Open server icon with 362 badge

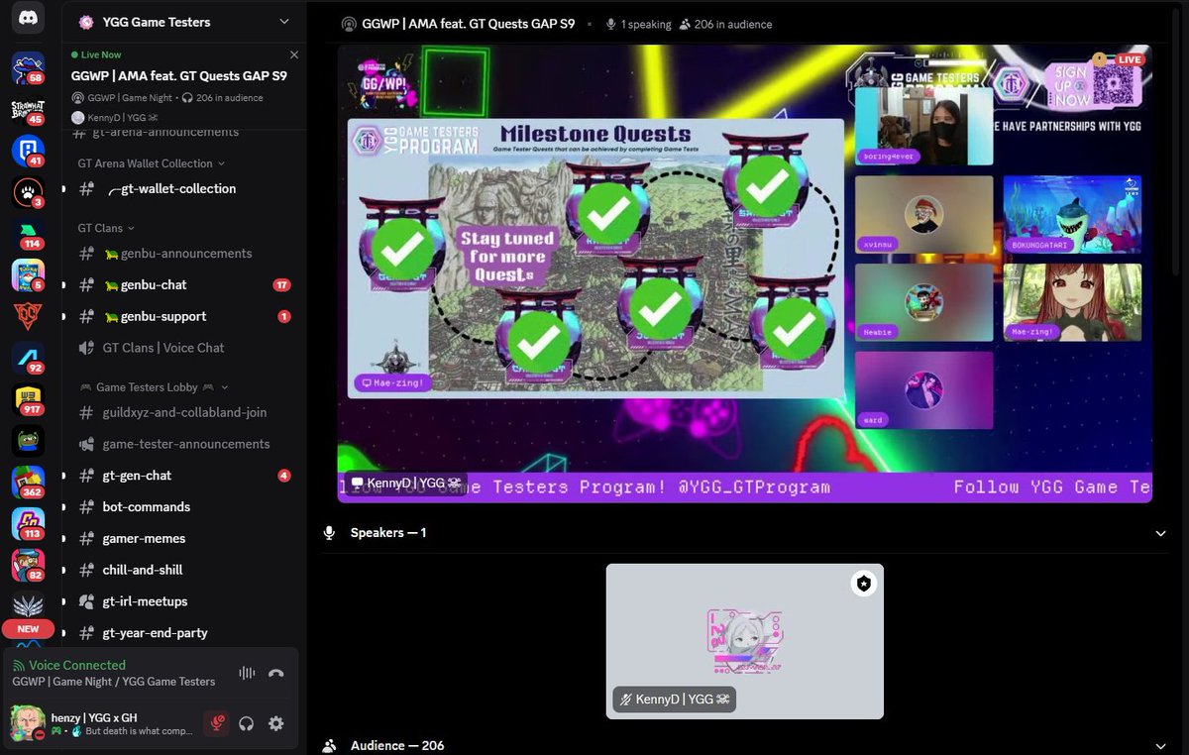28,483
